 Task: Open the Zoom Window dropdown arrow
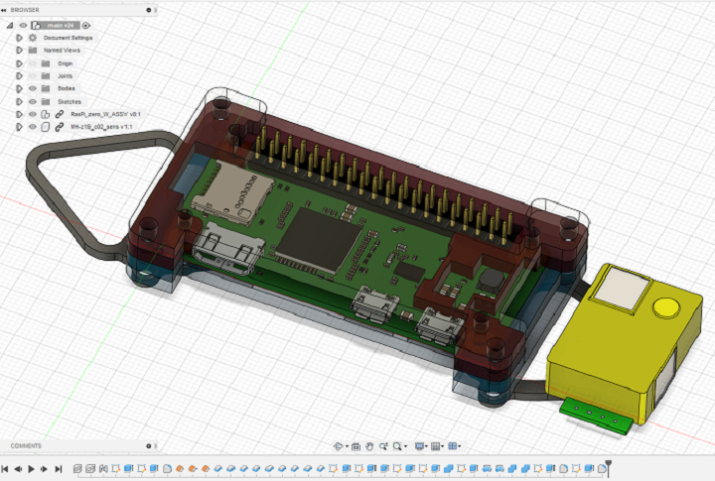point(405,447)
